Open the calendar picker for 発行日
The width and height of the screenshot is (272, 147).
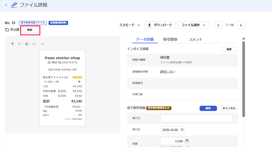click(x=182, y=130)
